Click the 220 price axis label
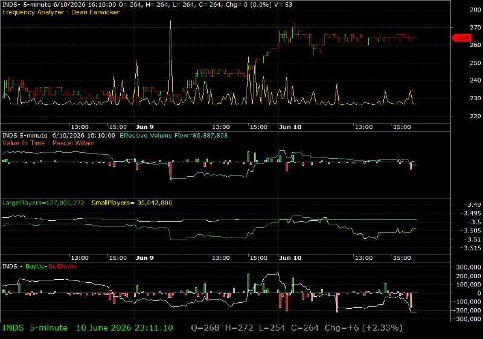 point(475,116)
